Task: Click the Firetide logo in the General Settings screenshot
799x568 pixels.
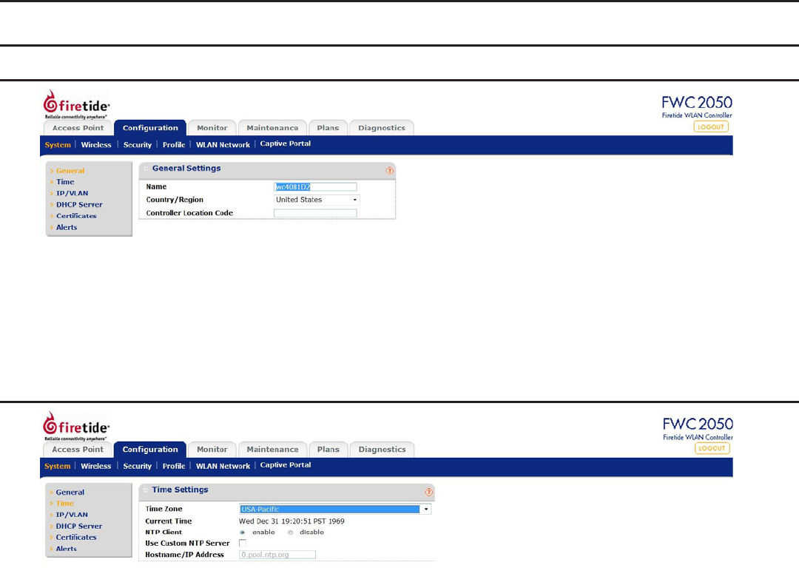Action: coord(76,104)
